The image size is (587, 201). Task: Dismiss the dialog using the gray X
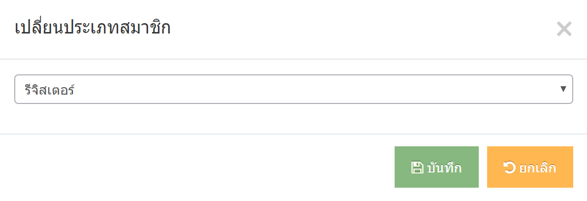point(564,29)
